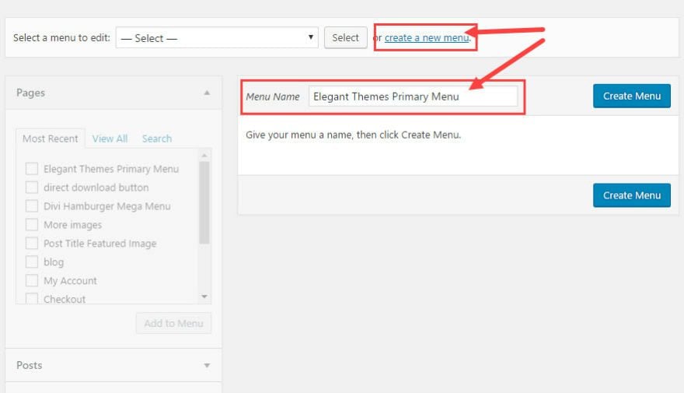Tick the My Account checkbox
Viewport: 684px width, 393px height.
[x=32, y=280]
